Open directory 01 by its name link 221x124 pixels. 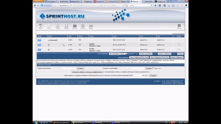[49, 45]
